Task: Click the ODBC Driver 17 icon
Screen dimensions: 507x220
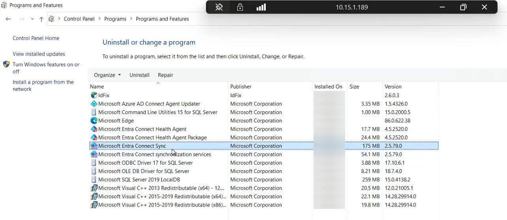Action: [x=94, y=163]
